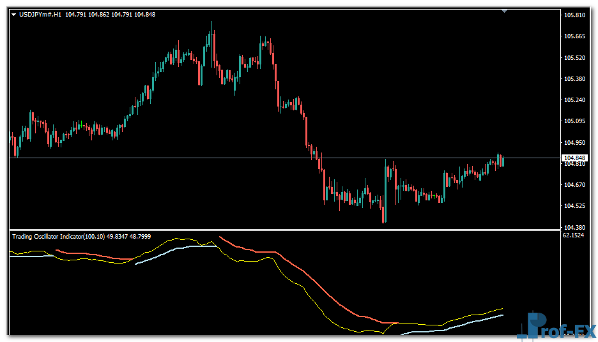Click the last candle on the chart
Image resolution: width=598 pixels, height=342 pixels.
503,161
